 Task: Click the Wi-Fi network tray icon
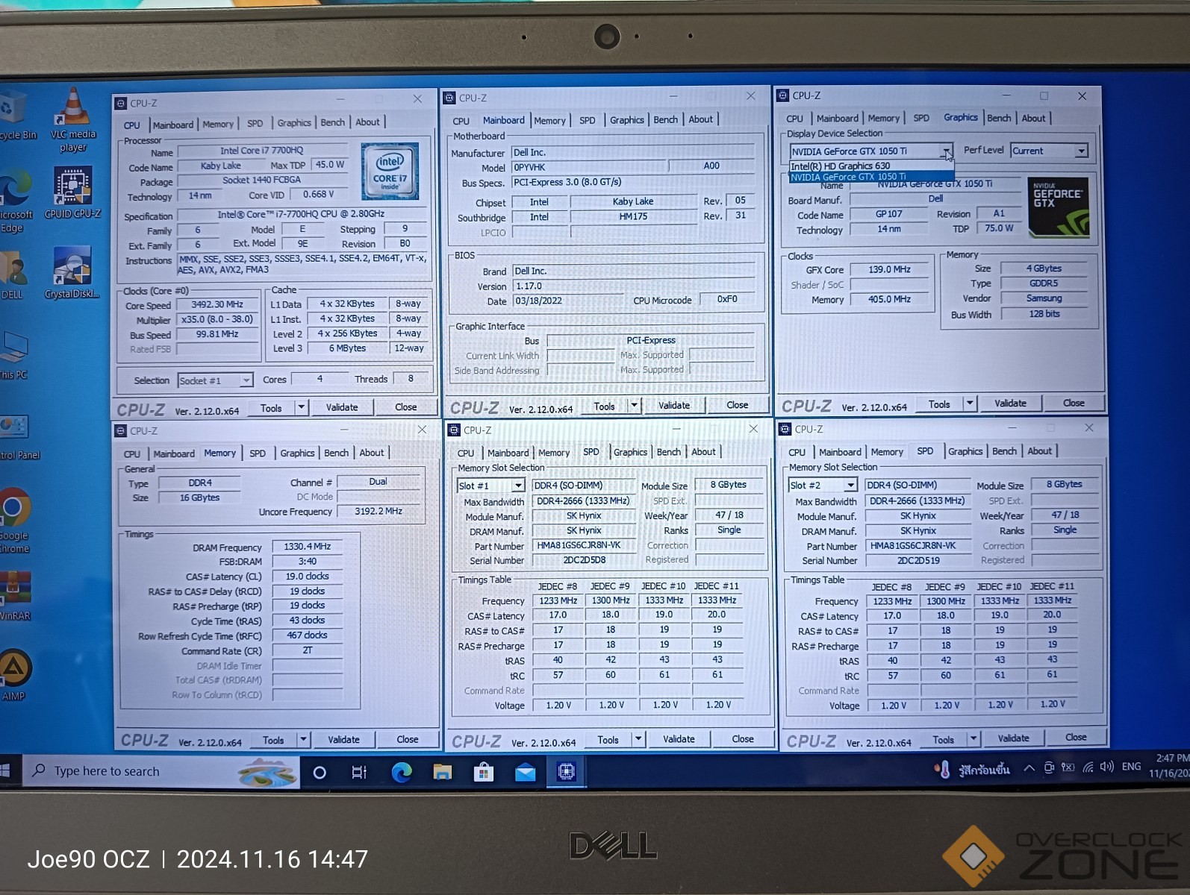1088,767
